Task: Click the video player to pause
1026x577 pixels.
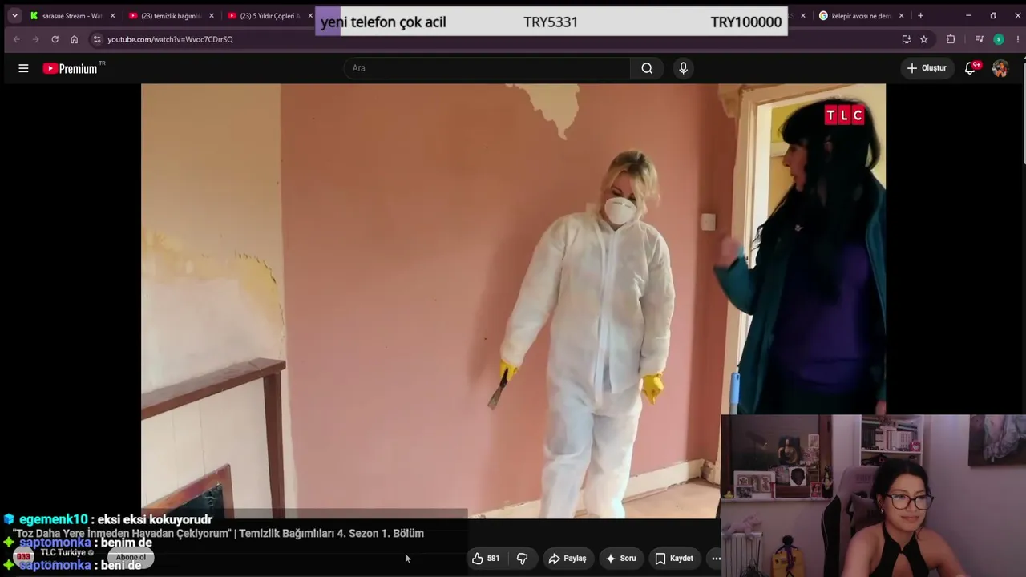Action: click(x=513, y=301)
